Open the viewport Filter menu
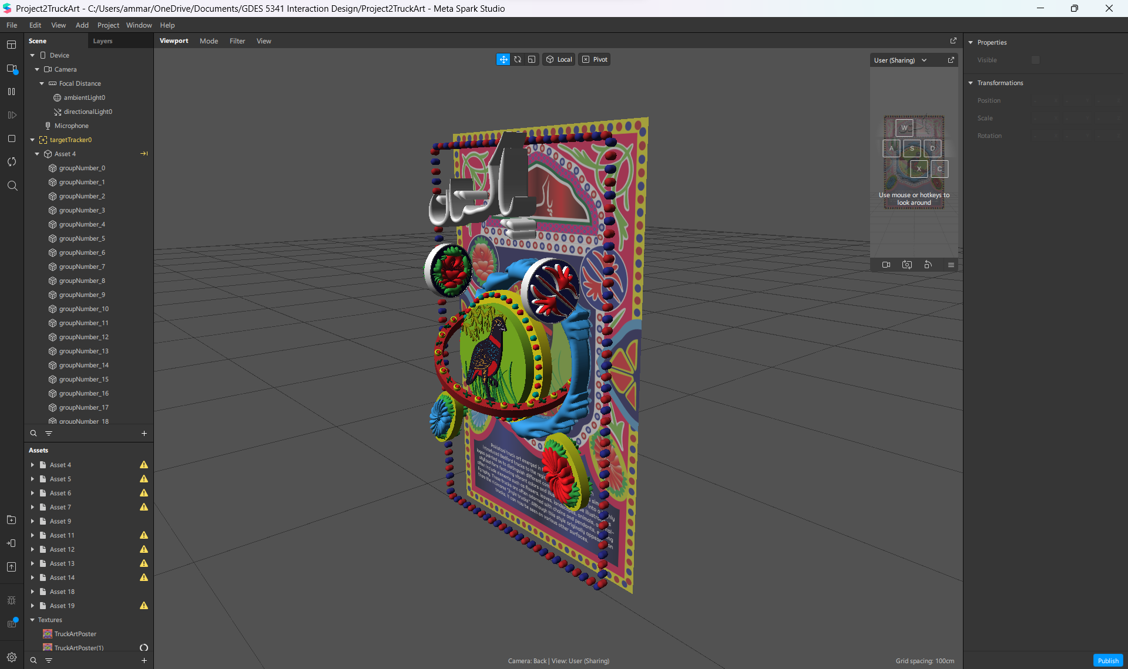This screenshot has width=1128, height=669. 237,41
